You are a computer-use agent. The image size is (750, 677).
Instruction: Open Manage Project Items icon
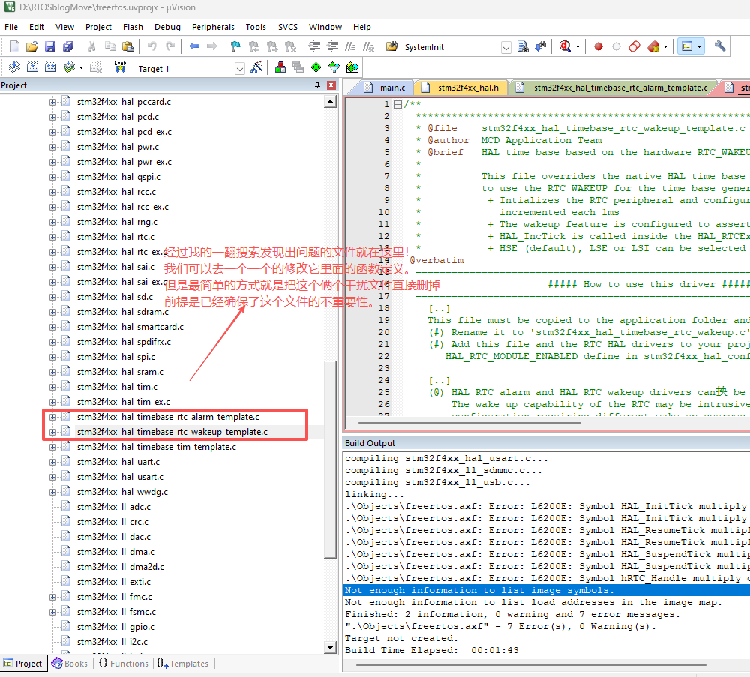coord(280,67)
